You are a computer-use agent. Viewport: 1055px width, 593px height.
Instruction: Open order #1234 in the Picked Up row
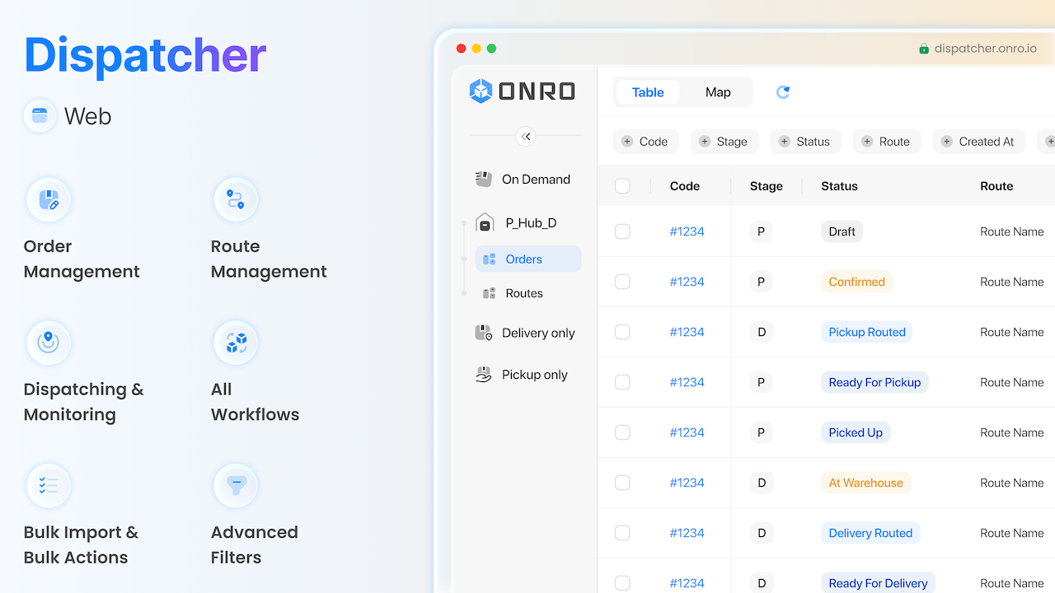tap(687, 432)
